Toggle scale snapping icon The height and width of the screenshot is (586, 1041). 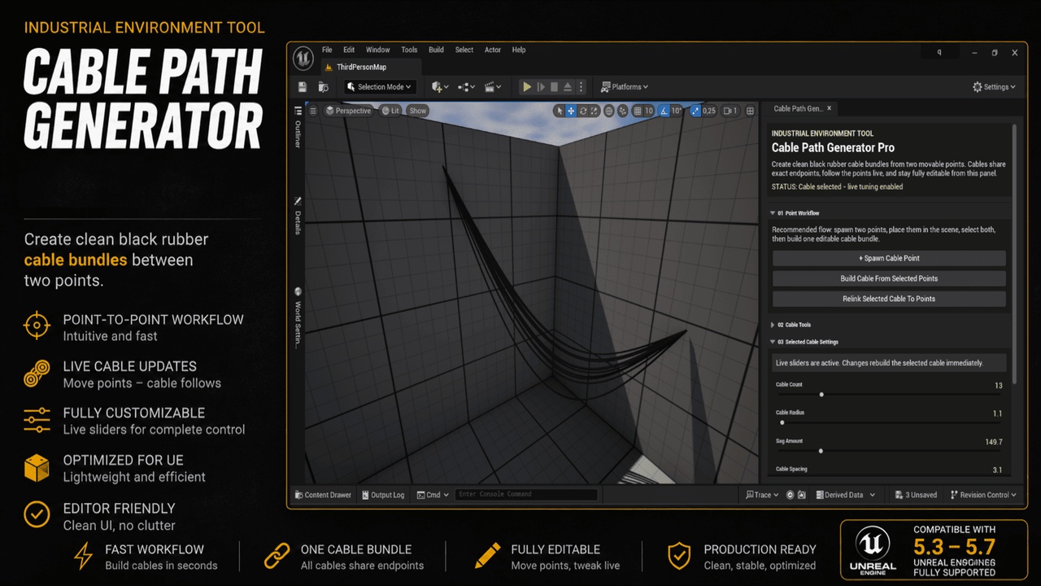pos(695,111)
